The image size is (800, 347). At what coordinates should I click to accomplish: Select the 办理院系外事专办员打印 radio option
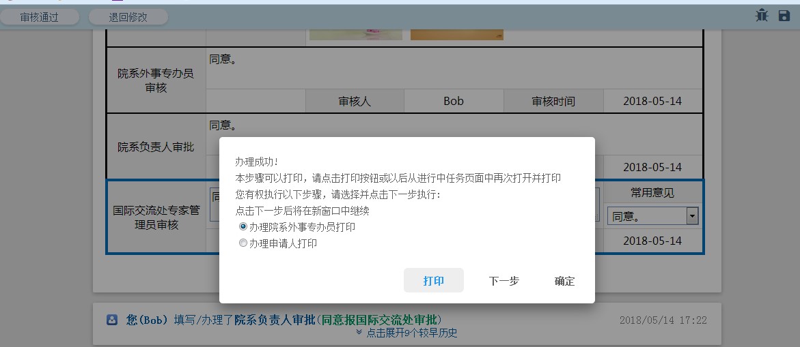click(243, 227)
